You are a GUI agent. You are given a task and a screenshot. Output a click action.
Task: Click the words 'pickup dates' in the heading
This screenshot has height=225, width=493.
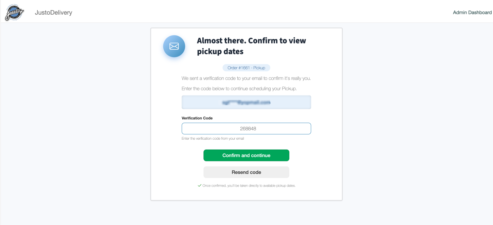(220, 52)
